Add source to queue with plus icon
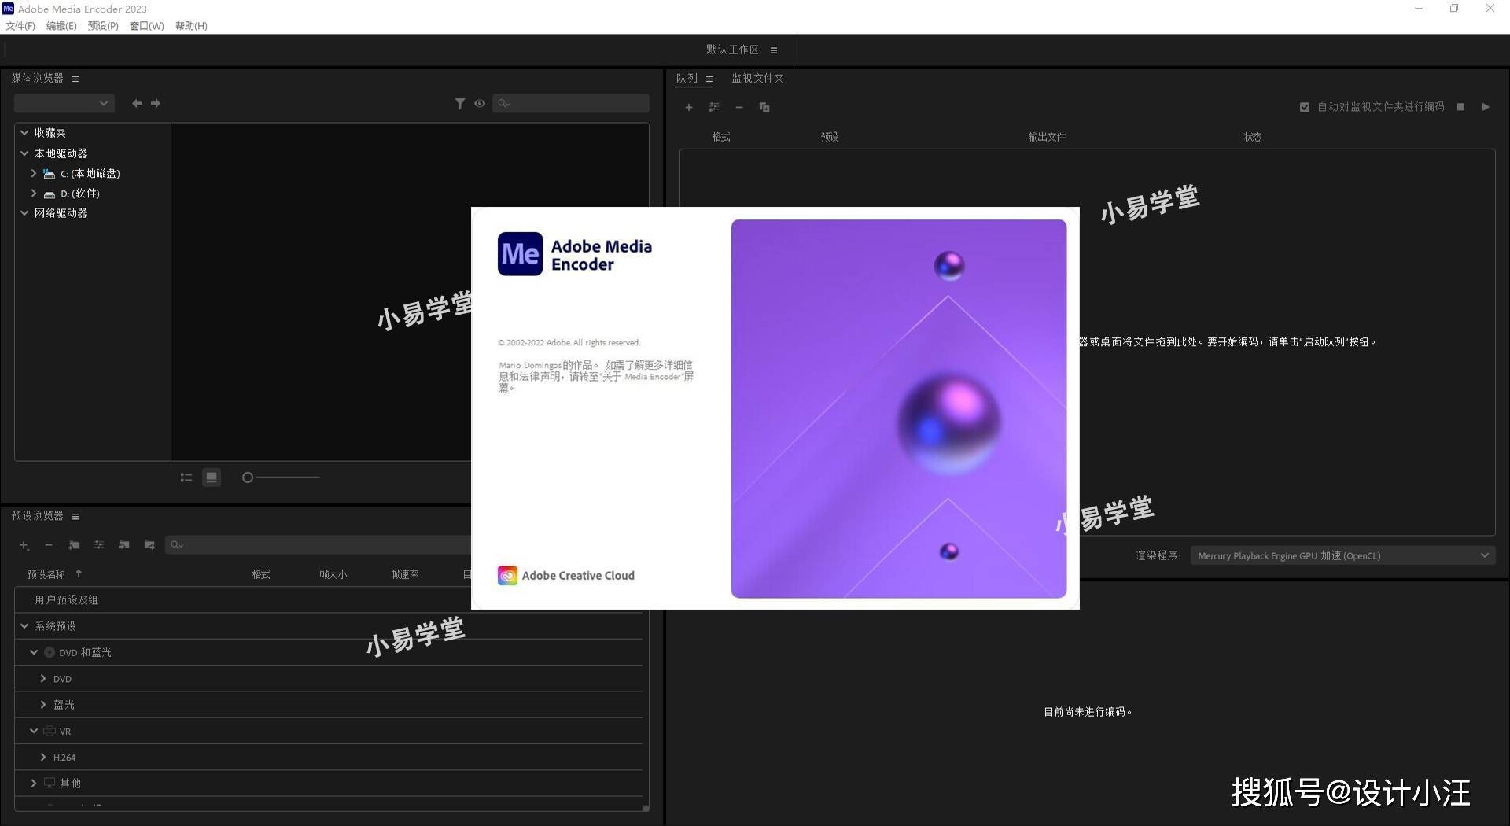Screen dimensions: 1510x826 coord(689,107)
